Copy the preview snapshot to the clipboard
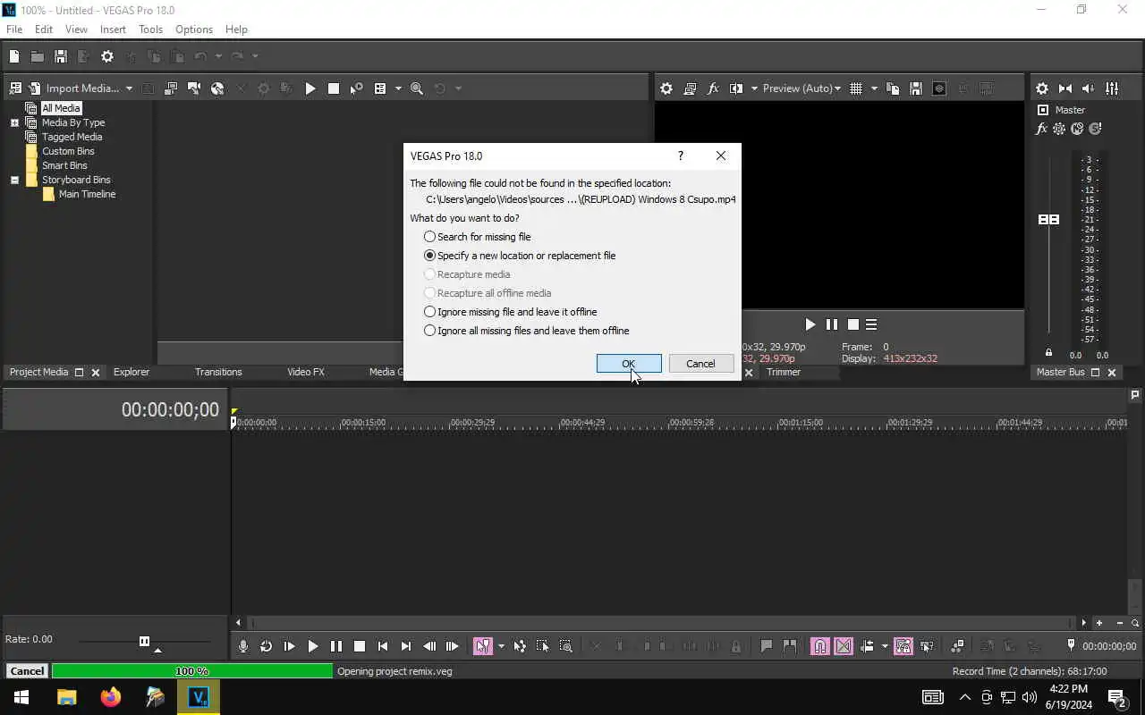This screenshot has width=1145, height=715. pos(893,88)
